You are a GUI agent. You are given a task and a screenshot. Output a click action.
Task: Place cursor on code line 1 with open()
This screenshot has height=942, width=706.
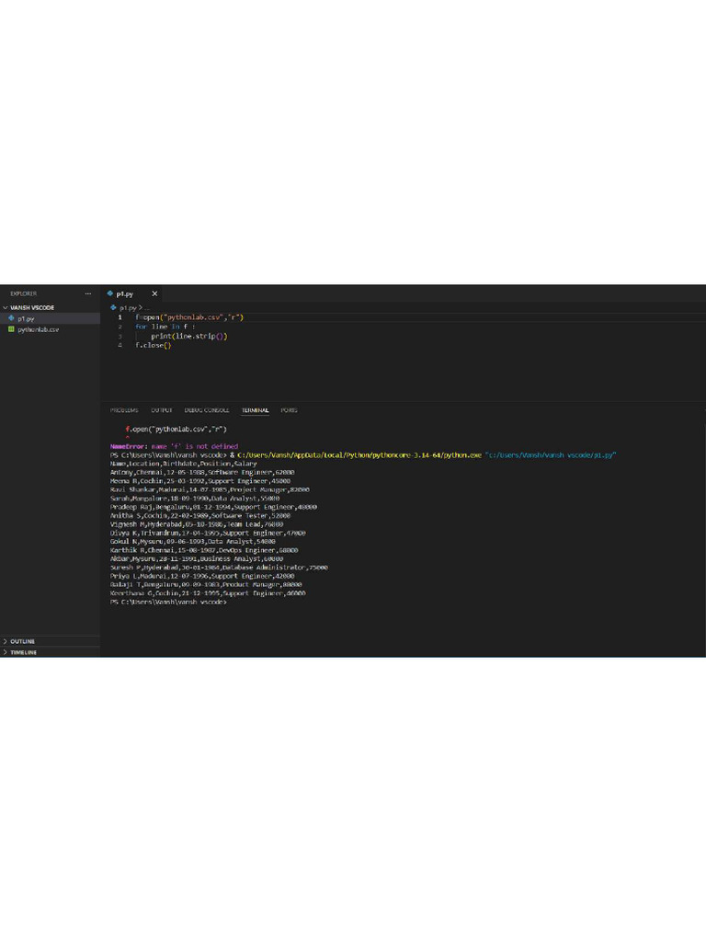click(189, 317)
